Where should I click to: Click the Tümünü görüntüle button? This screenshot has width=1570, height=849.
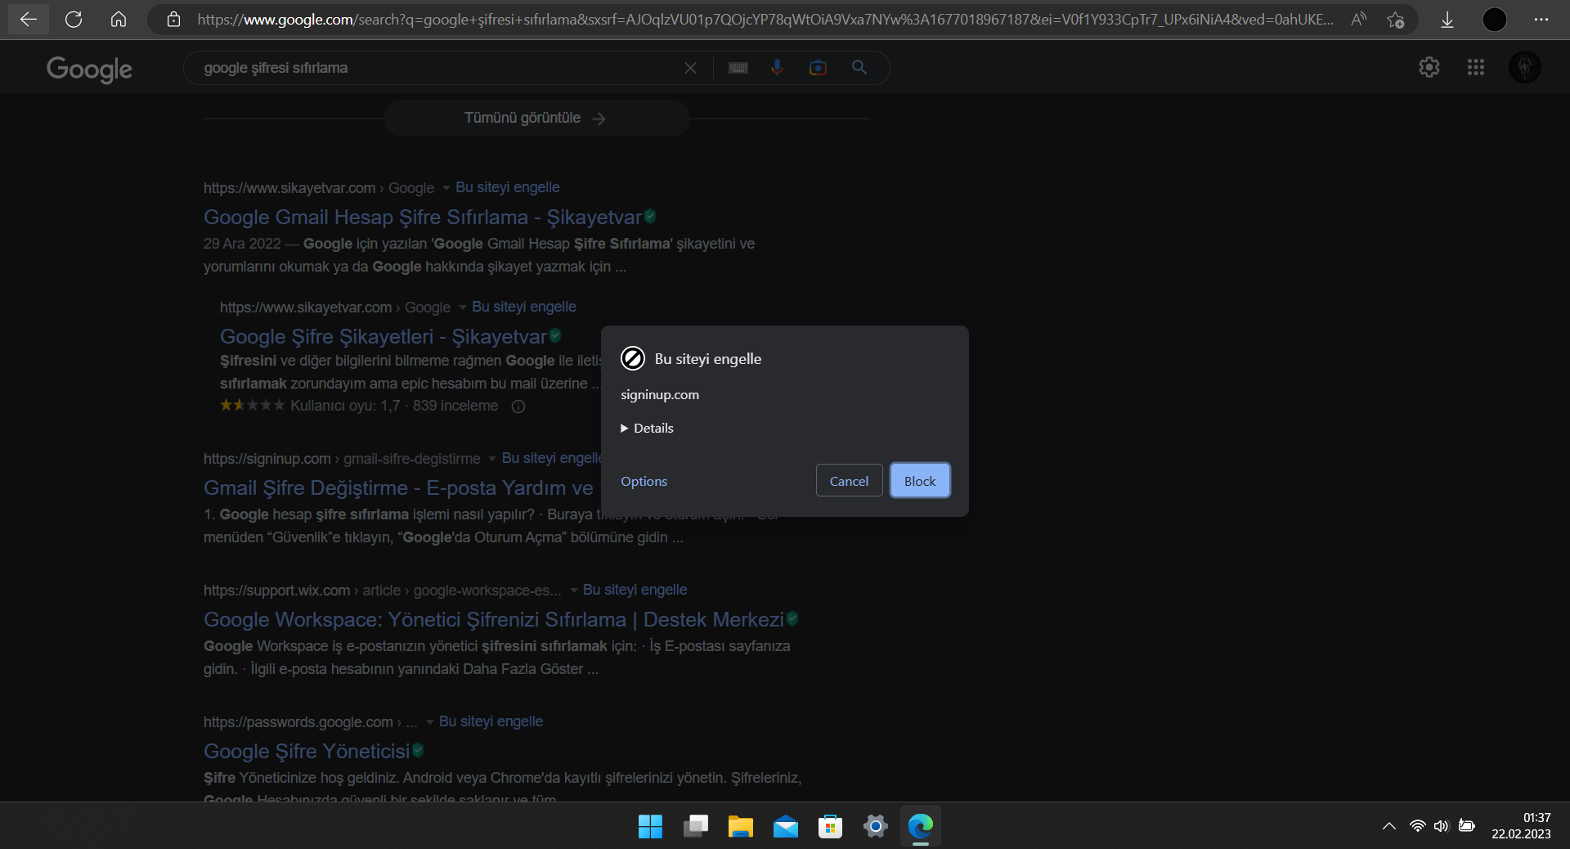click(x=536, y=119)
